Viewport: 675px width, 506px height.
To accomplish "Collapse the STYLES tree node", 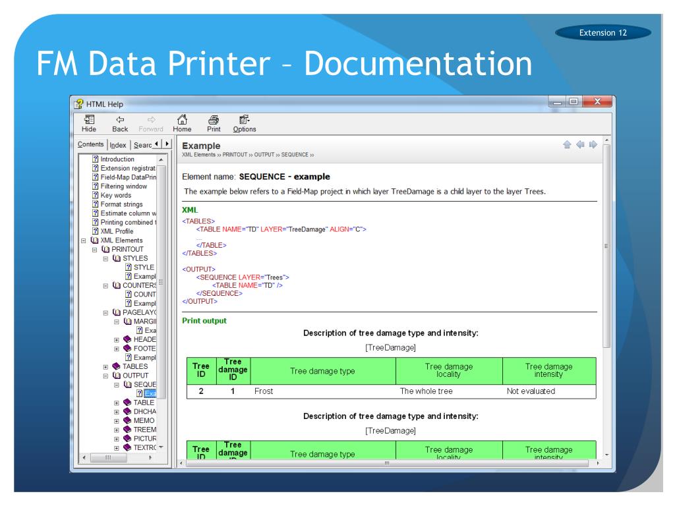I will click(x=105, y=258).
